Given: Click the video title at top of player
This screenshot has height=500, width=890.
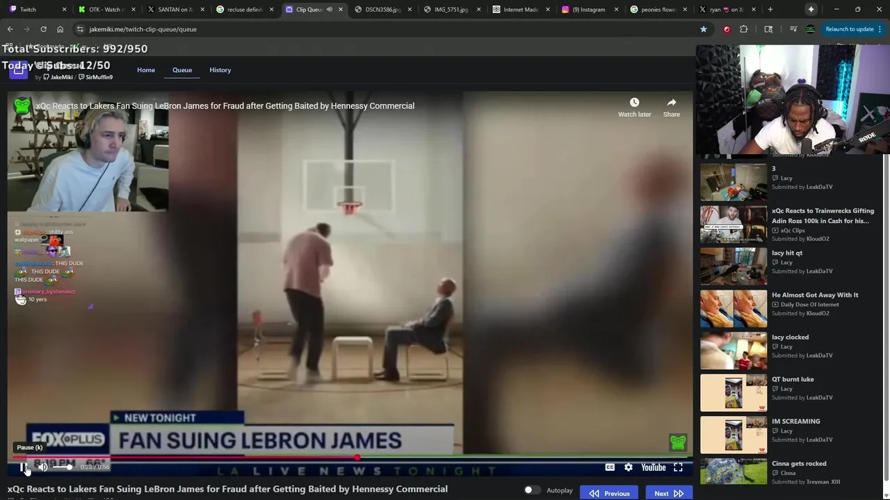Looking at the screenshot, I should pos(225,106).
